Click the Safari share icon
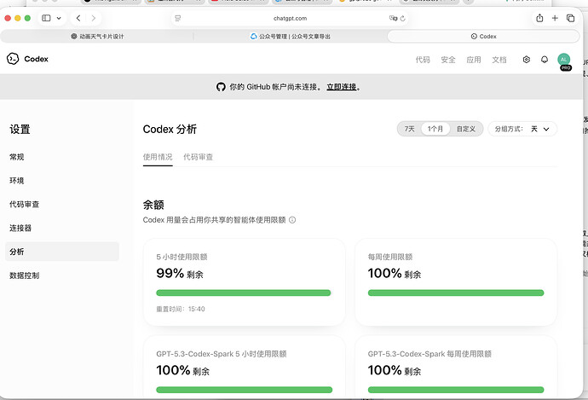The height and width of the screenshot is (400, 588). point(539,18)
